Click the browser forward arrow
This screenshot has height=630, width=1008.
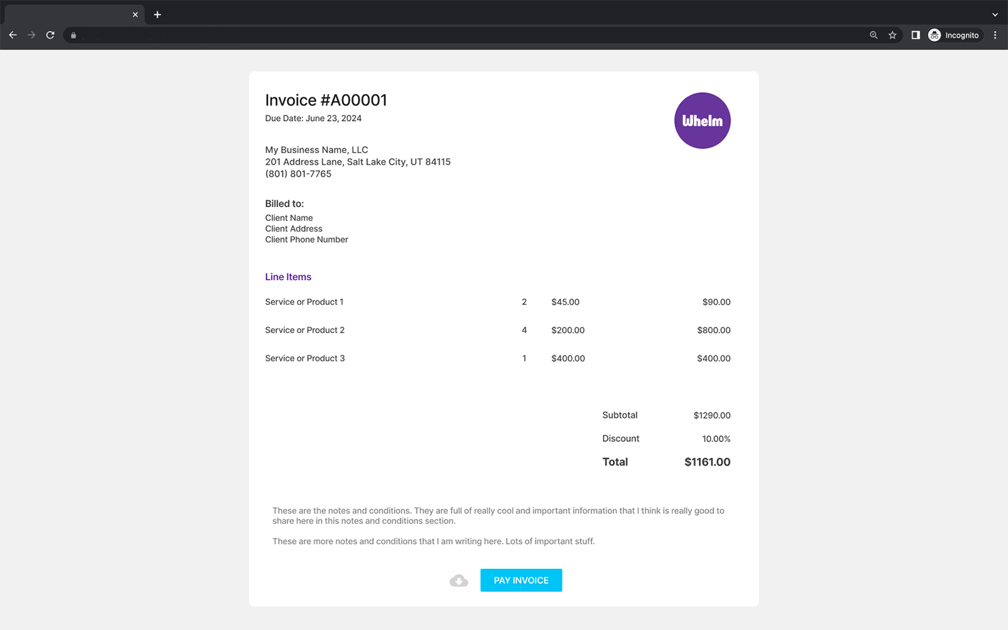point(32,35)
